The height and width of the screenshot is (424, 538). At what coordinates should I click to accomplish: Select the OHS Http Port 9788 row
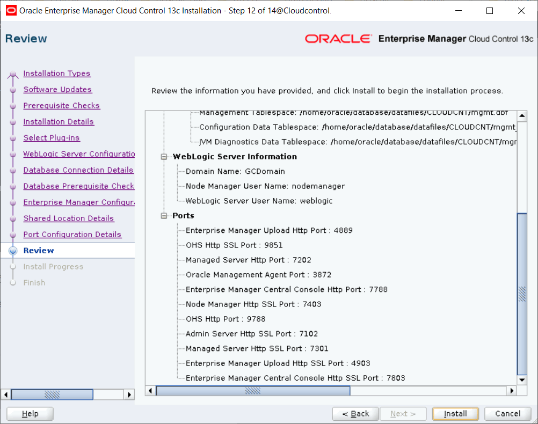226,319
